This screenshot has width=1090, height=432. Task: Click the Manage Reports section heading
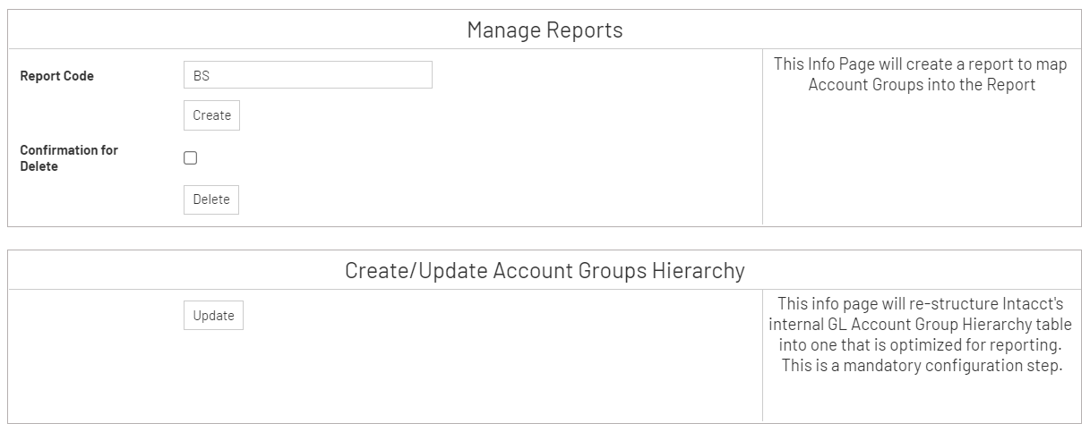[x=545, y=30]
